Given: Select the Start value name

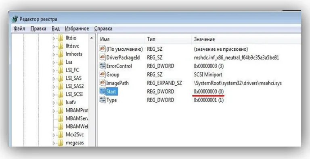Looking at the screenshot, I should click(112, 91).
